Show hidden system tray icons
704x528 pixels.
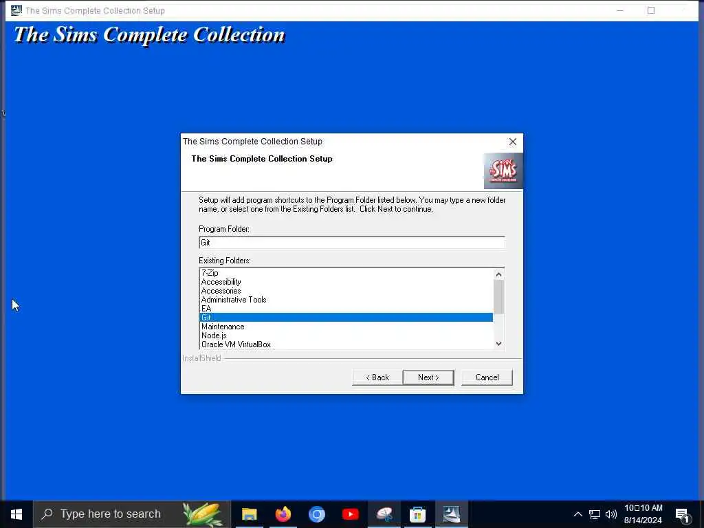pyautogui.click(x=577, y=514)
